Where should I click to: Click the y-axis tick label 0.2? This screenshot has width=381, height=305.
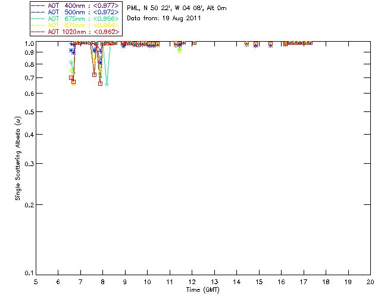tap(29, 205)
